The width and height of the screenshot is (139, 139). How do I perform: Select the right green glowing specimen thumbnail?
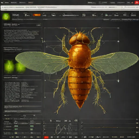pos(20,68)
